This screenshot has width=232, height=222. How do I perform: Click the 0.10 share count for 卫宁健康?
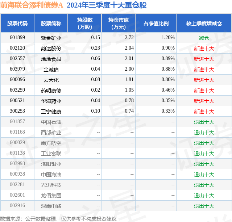pyautogui.click(x=95, y=111)
